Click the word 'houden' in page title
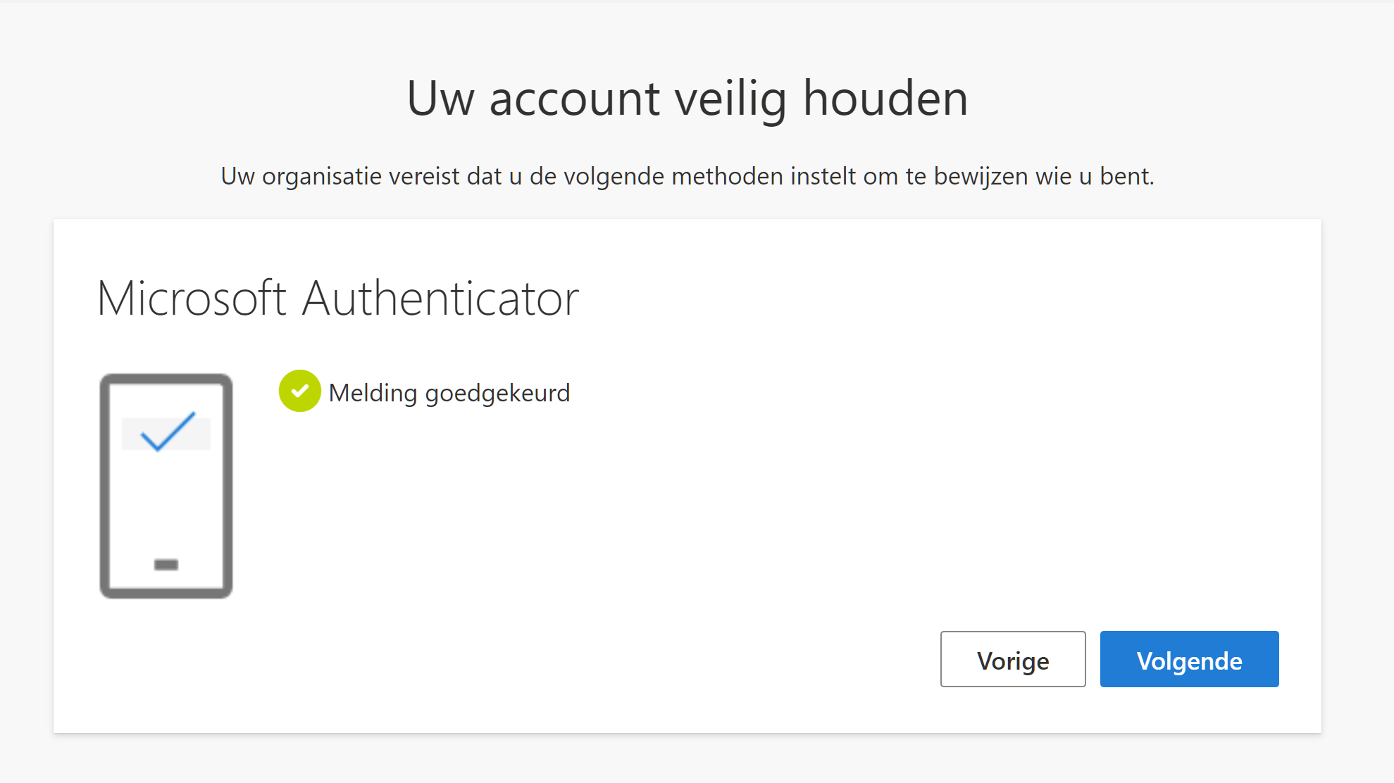 (886, 98)
